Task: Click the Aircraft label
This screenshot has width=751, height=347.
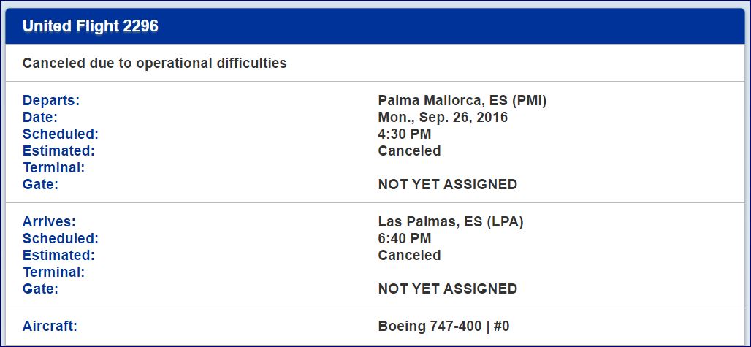Action: pyautogui.click(x=50, y=327)
